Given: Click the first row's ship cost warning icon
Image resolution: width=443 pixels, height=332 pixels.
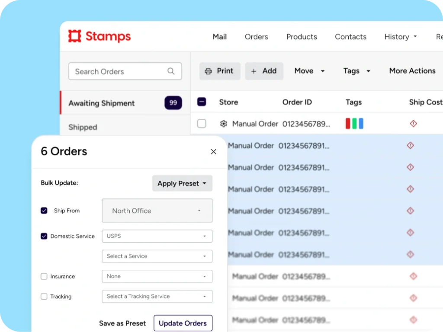Looking at the screenshot, I should (x=413, y=124).
